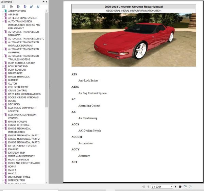Click the double-arrow icon in the Bookmarks header

(x=44, y=2)
